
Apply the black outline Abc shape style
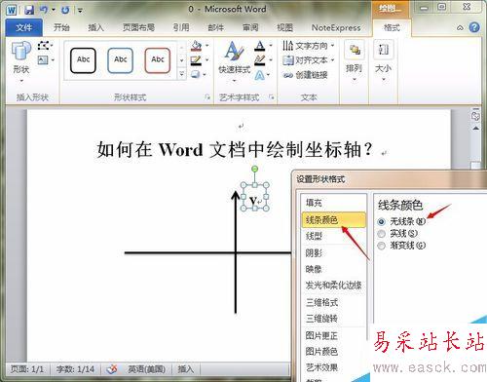(83, 60)
